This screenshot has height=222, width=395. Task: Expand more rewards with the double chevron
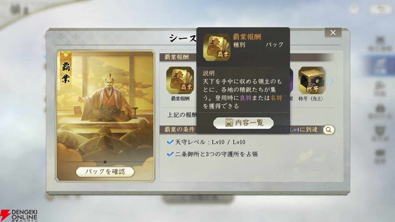[330, 82]
